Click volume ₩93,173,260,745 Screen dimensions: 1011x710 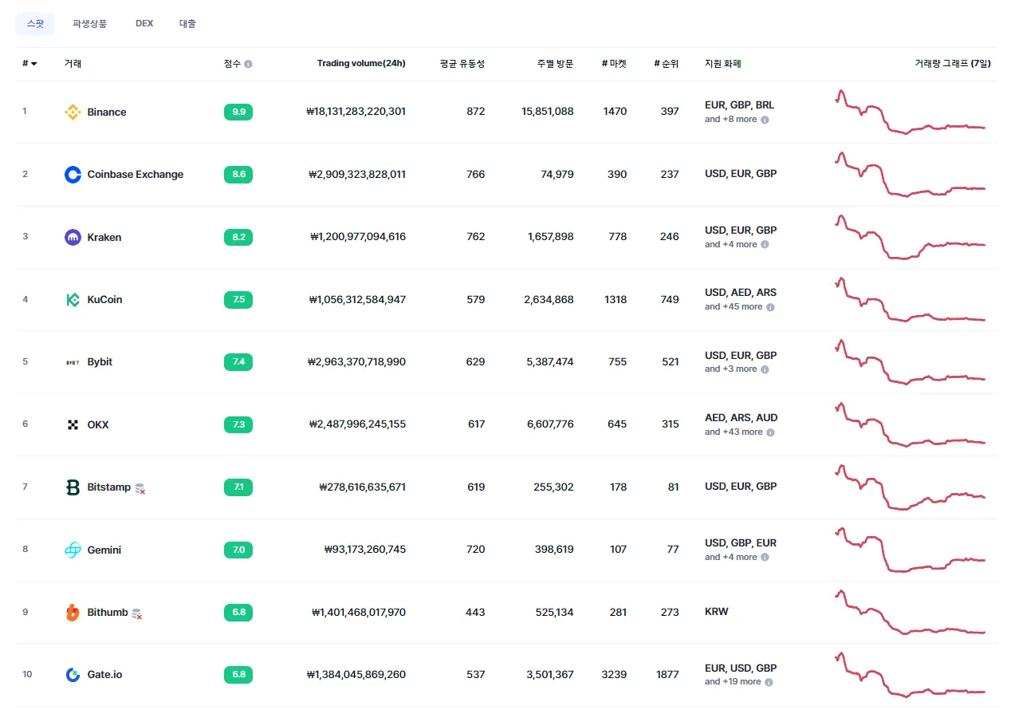pyautogui.click(x=365, y=550)
